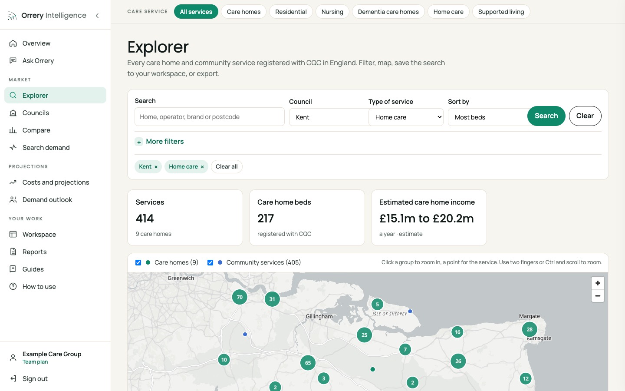Zoom in on the map
Image resolution: width=625 pixels, height=391 pixels.
(x=598, y=283)
